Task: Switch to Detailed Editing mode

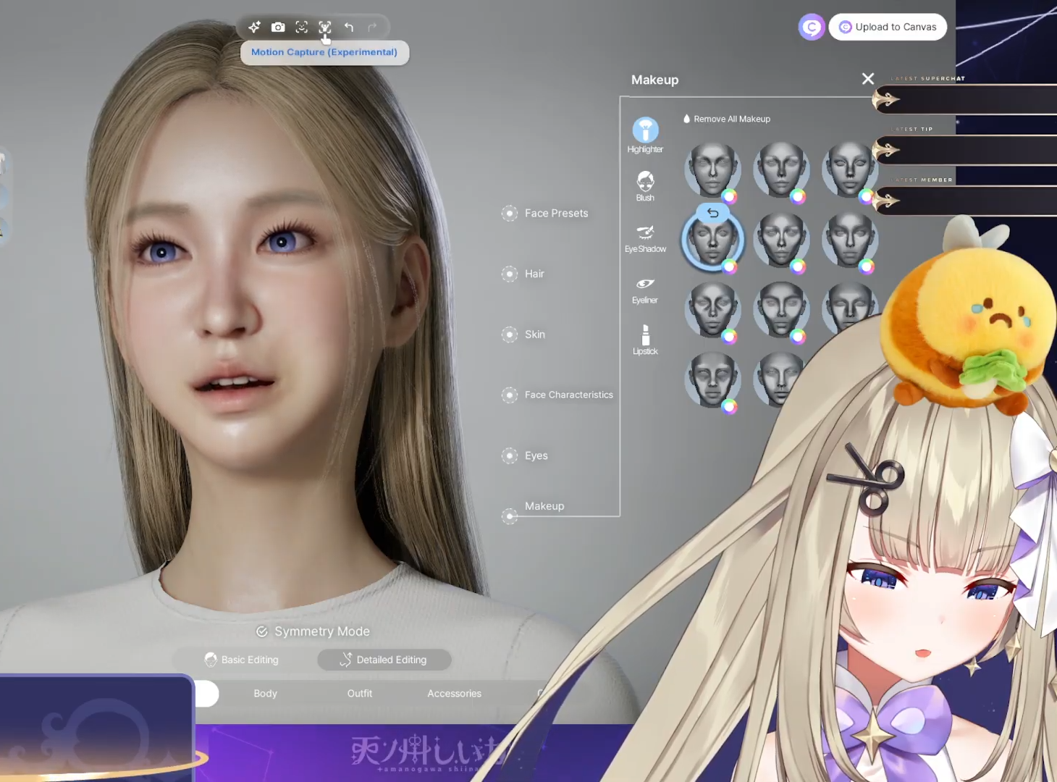Action: 384,660
